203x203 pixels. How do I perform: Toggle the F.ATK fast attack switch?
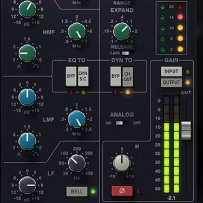click(128, 53)
